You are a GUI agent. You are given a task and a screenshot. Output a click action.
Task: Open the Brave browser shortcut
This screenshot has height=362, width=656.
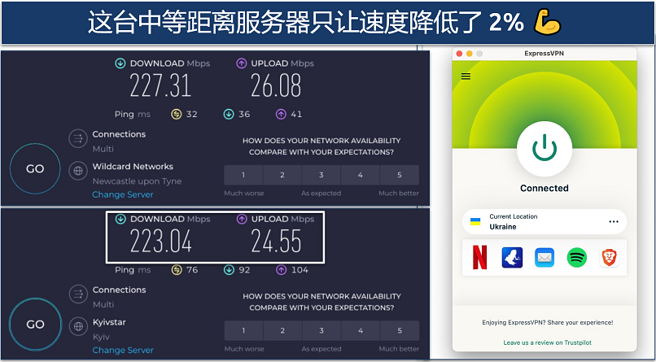[609, 258]
